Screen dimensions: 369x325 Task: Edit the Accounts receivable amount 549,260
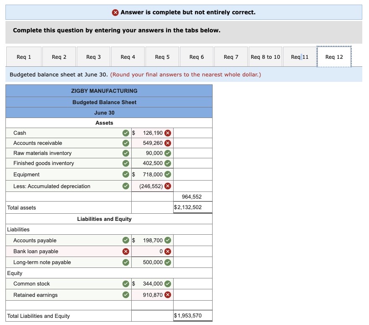coord(152,143)
